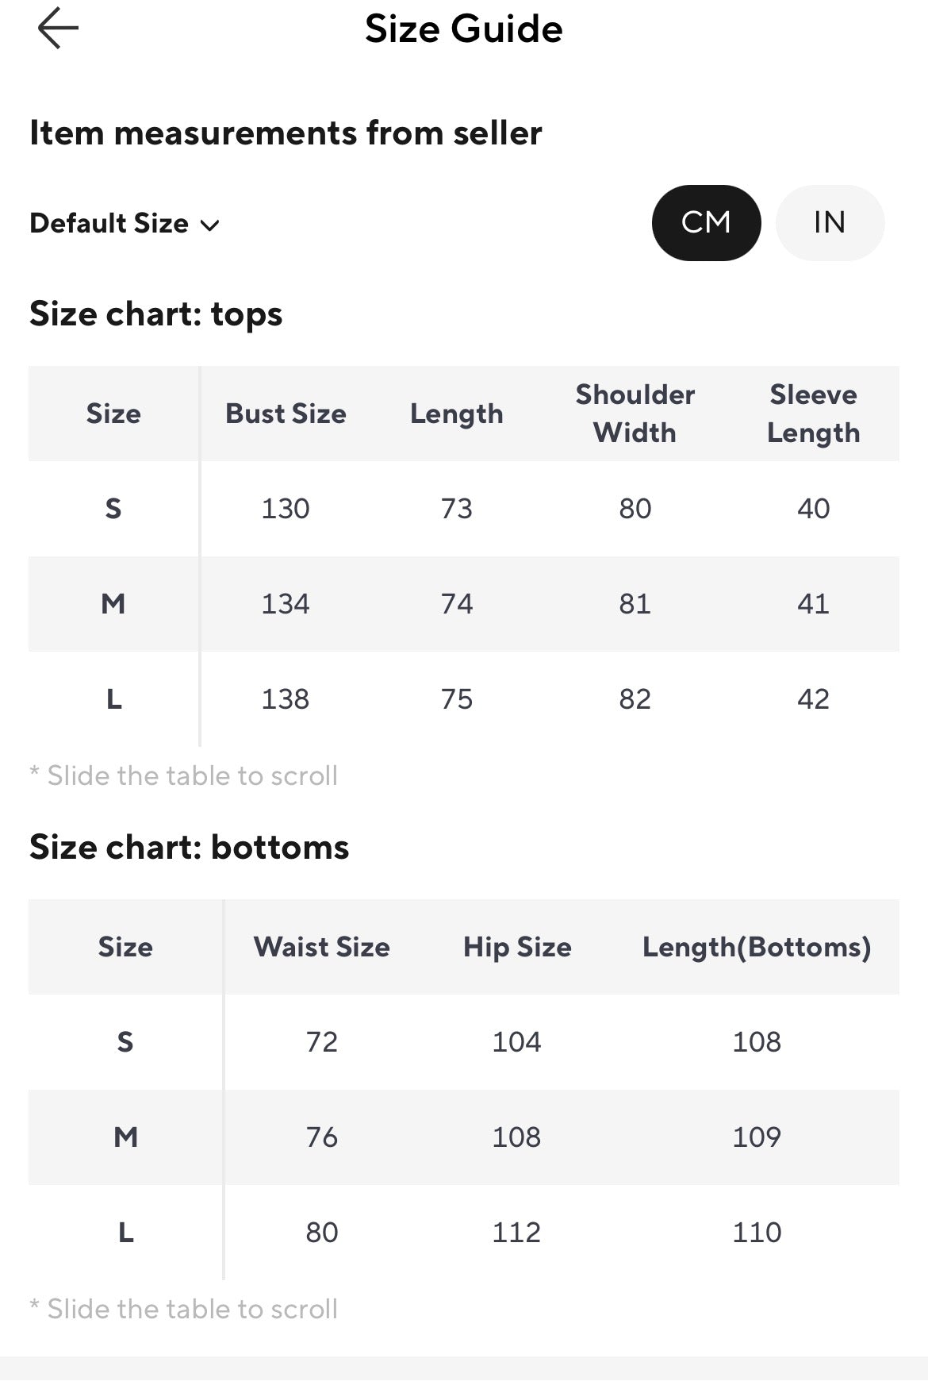Go back using the arrow icon
This screenshot has width=928, height=1385.
tap(58, 29)
